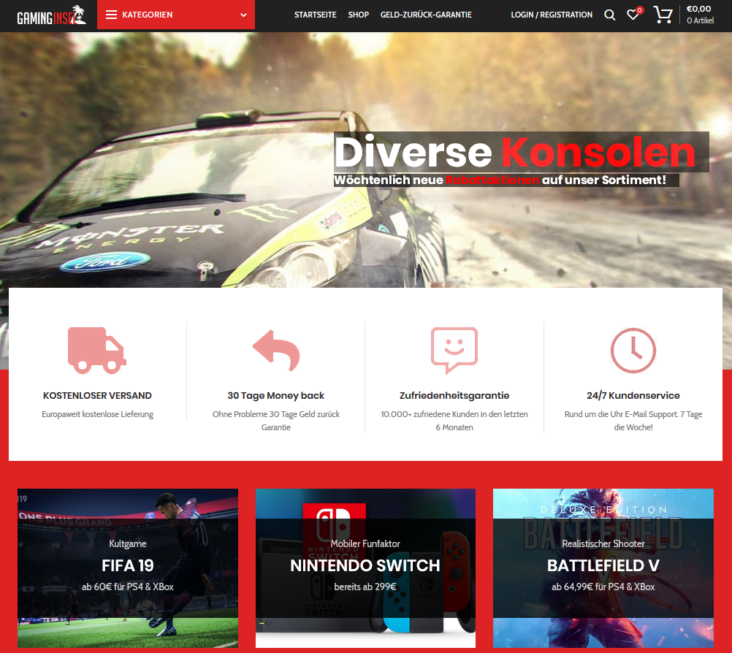Click the Kostenloser Versand heading
This screenshot has width=732, height=653.
97,396
